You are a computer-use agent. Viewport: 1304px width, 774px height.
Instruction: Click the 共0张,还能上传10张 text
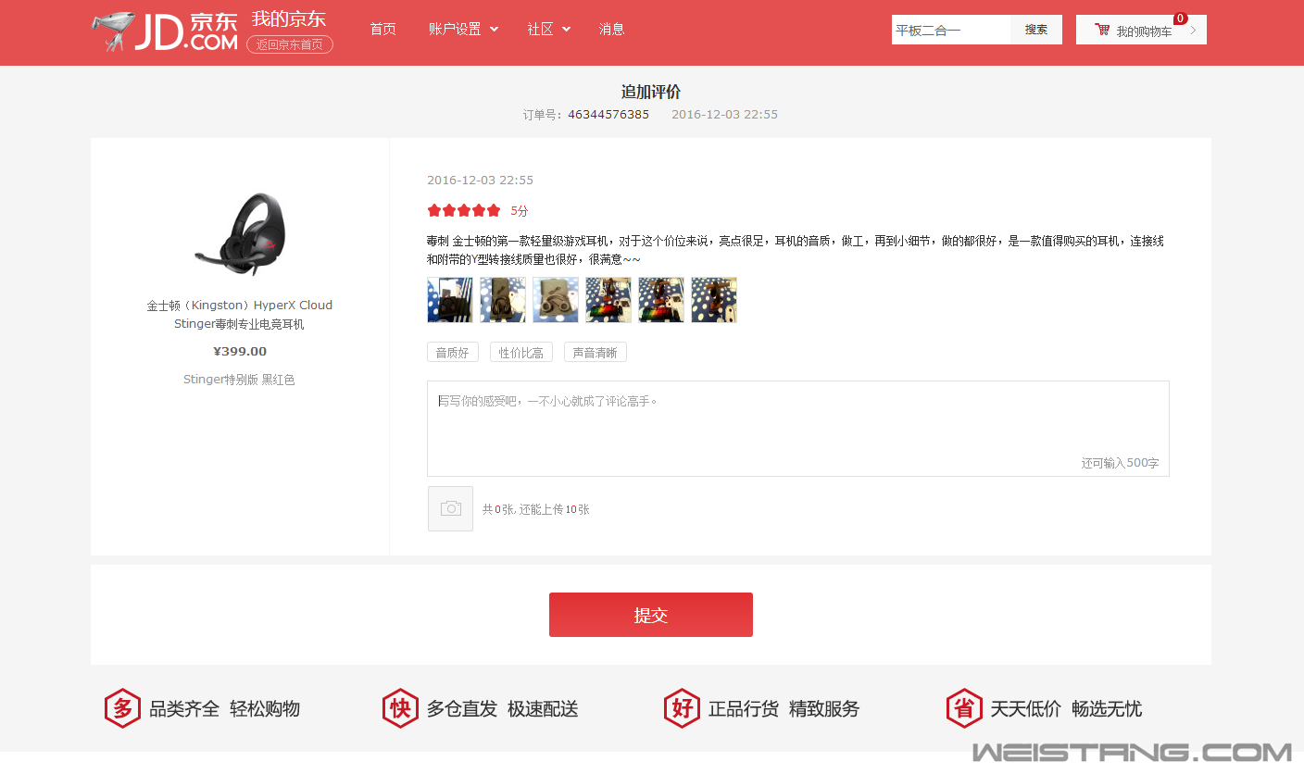pyautogui.click(x=536, y=509)
